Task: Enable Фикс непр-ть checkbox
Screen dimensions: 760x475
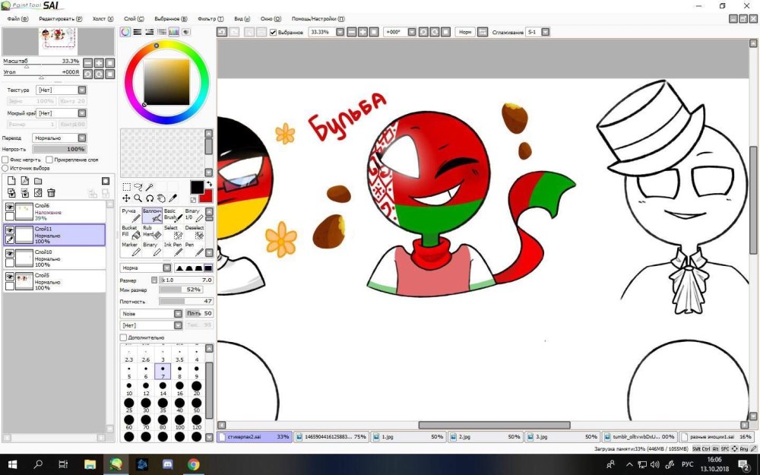Action: pos(5,160)
